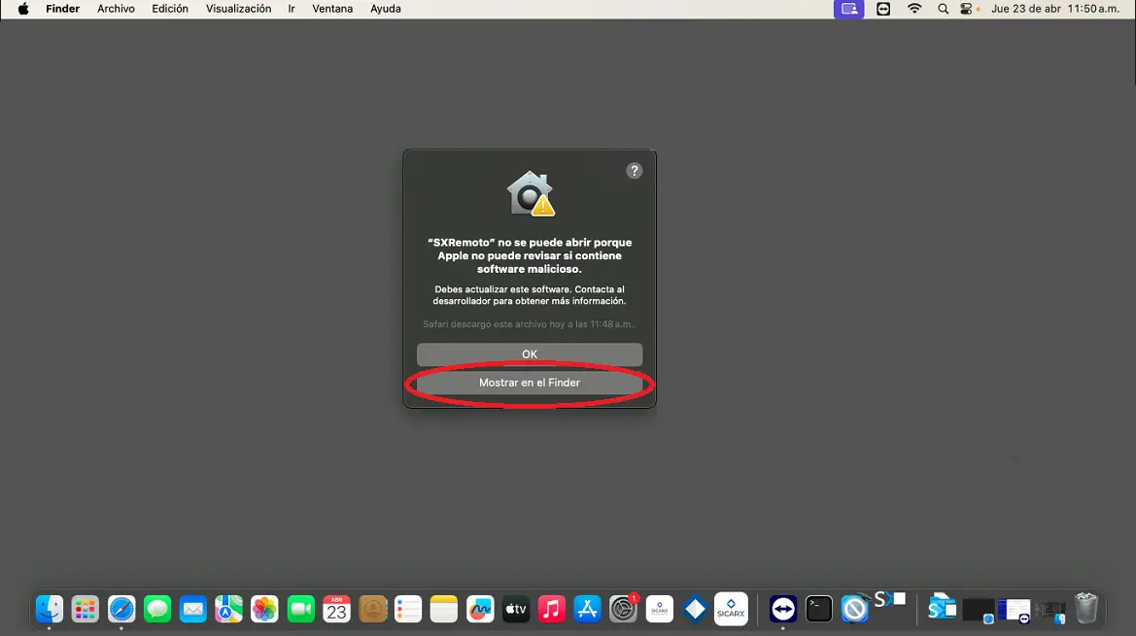The height and width of the screenshot is (636, 1136).
Task: Open the Visualización menu
Action: (238, 9)
